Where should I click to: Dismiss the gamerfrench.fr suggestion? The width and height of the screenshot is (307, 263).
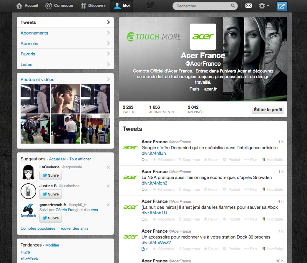tap(108, 205)
